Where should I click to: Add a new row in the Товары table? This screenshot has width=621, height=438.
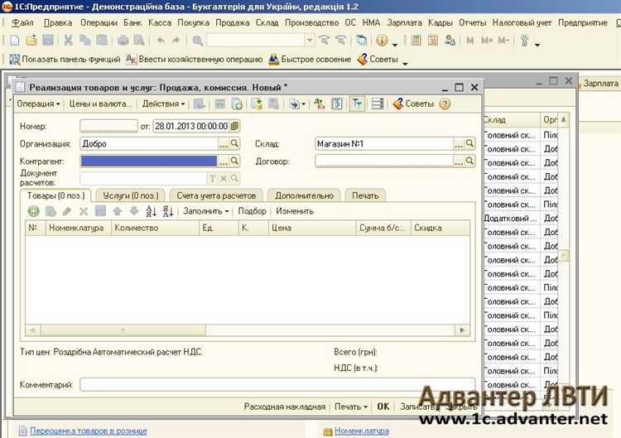click(x=34, y=211)
